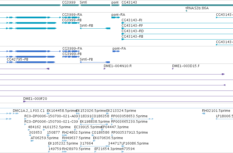Select EST EK152026.5prime
This screenshot has height=153, width=233.
pos(78,113)
